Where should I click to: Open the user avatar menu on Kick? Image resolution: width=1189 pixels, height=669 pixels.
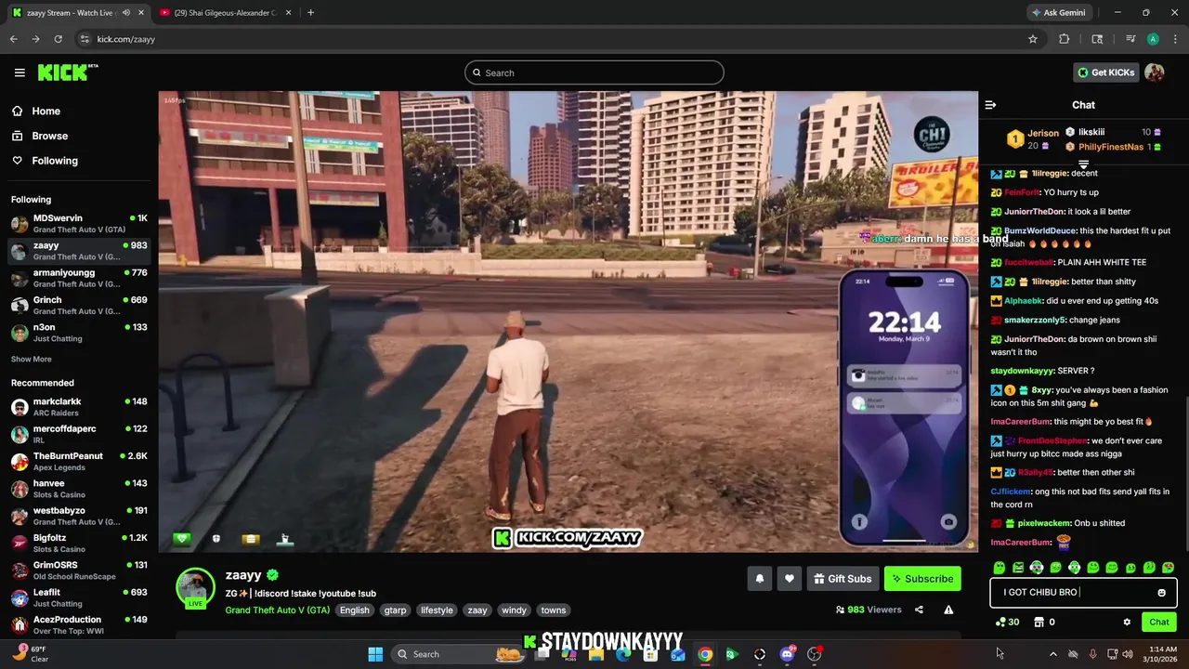[1155, 72]
